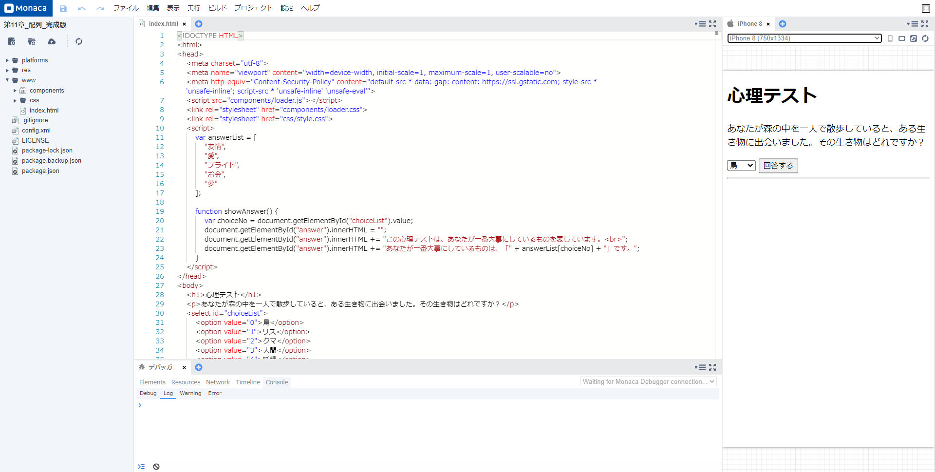Screen dimensions: 935x472
Task: Switch to the Console debugger tab
Action: click(x=277, y=382)
